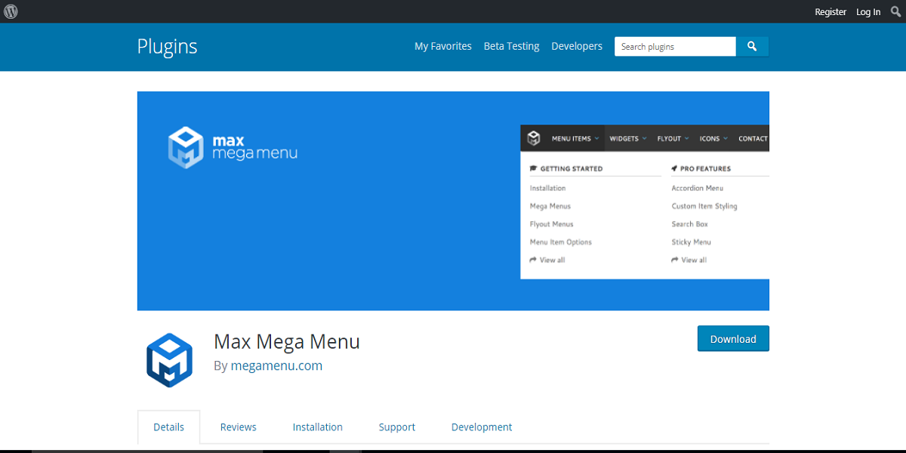The height and width of the screenshot is (453, 906).
Task: Click Accordion Menu under Pro Features
Action: click(x=698, y=188)
